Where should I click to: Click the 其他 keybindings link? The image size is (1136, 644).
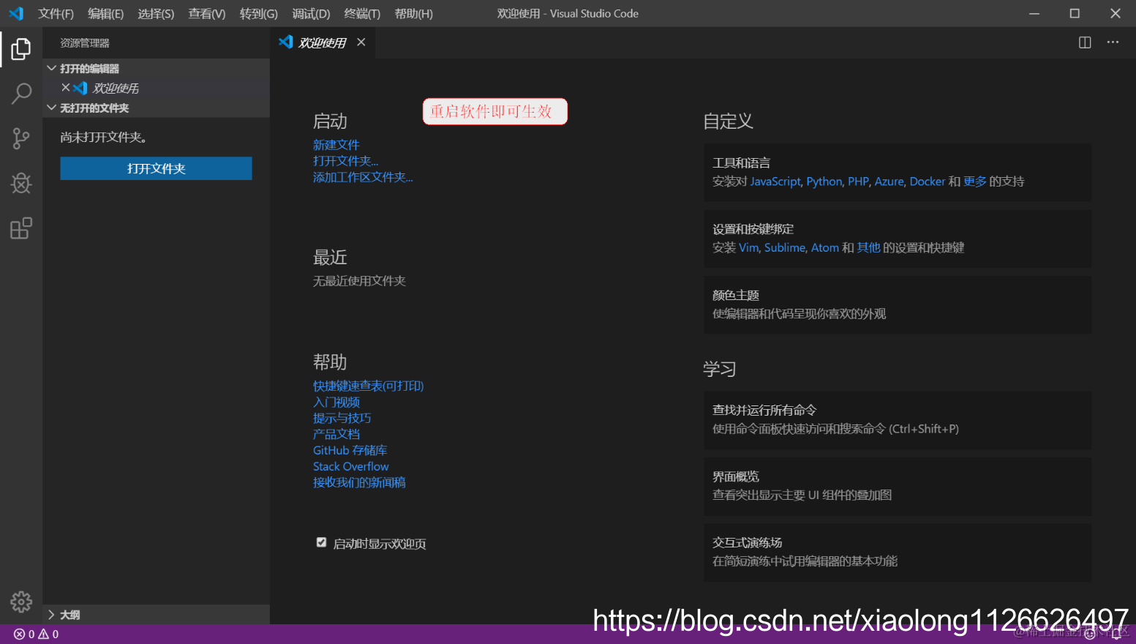(x=868, y=247)
